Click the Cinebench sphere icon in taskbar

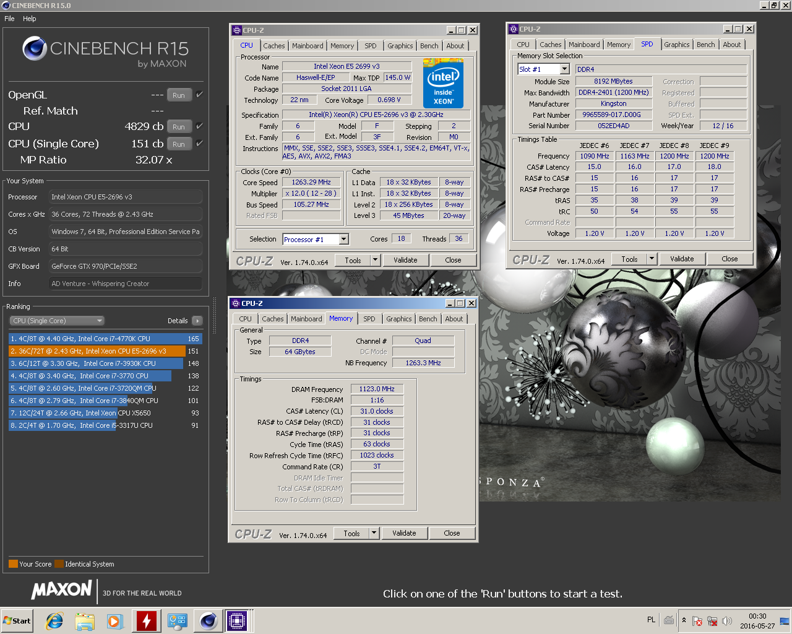[x=209, y=620]
